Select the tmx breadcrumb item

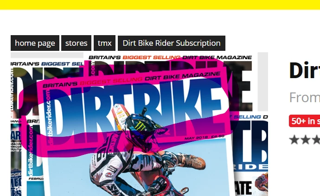(104, 43)
